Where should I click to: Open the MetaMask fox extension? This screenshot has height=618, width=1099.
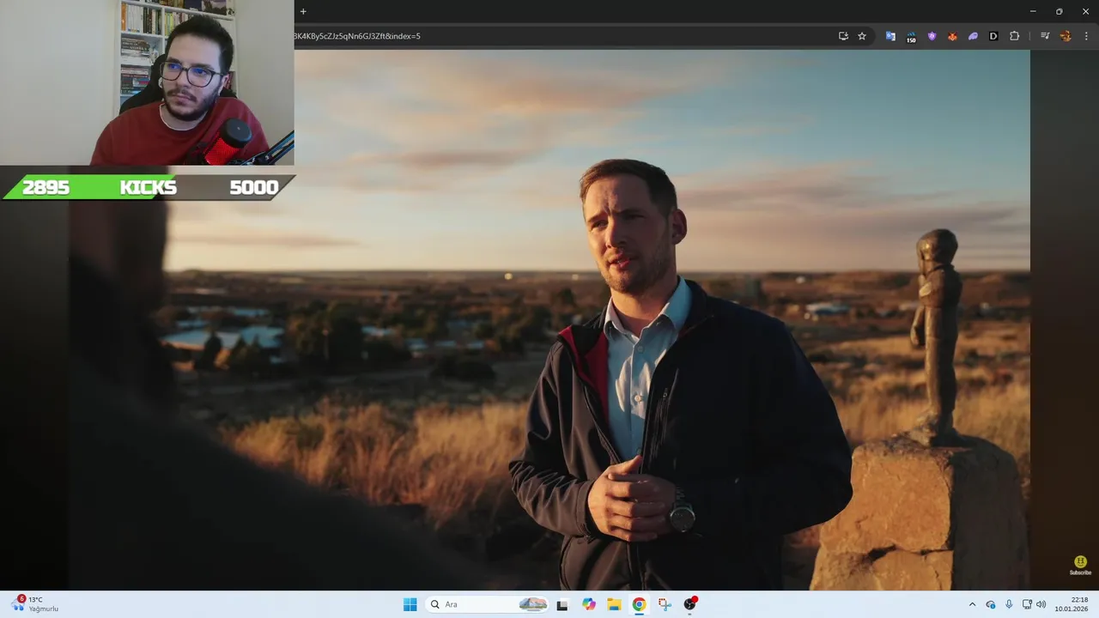[x=952, y=36]
